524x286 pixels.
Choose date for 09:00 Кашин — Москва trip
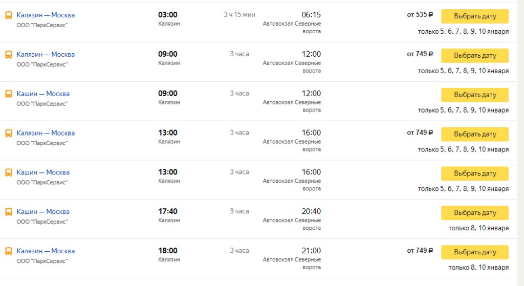[x=475, y=95]
